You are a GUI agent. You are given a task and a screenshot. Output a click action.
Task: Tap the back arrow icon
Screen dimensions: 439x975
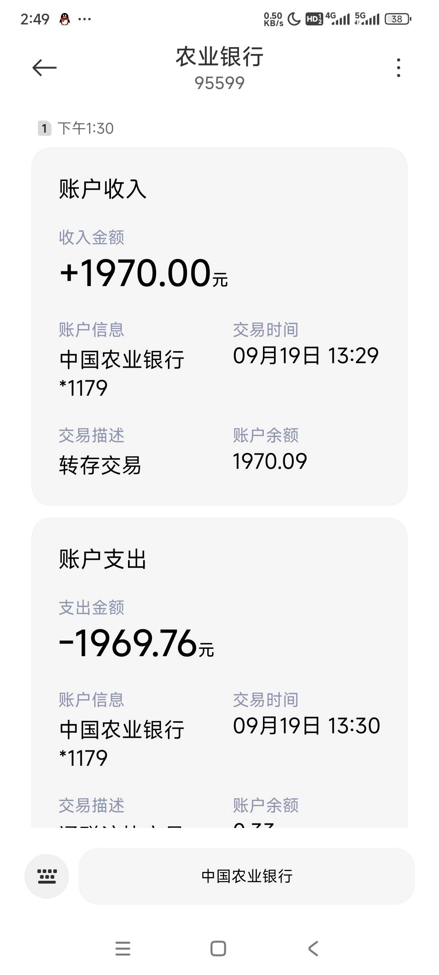tap(44, 67)
